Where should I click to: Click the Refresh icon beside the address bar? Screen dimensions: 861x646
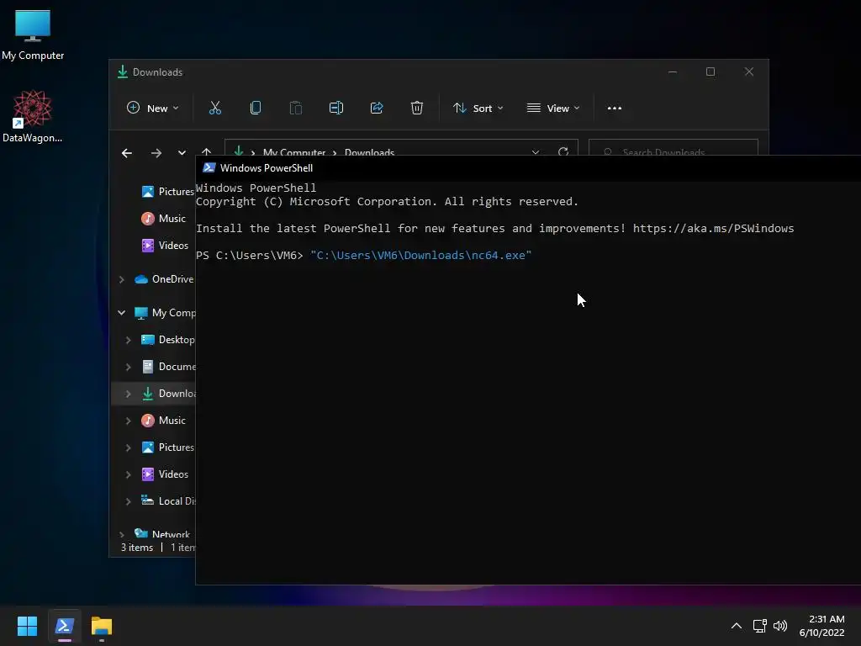point(563,151)
